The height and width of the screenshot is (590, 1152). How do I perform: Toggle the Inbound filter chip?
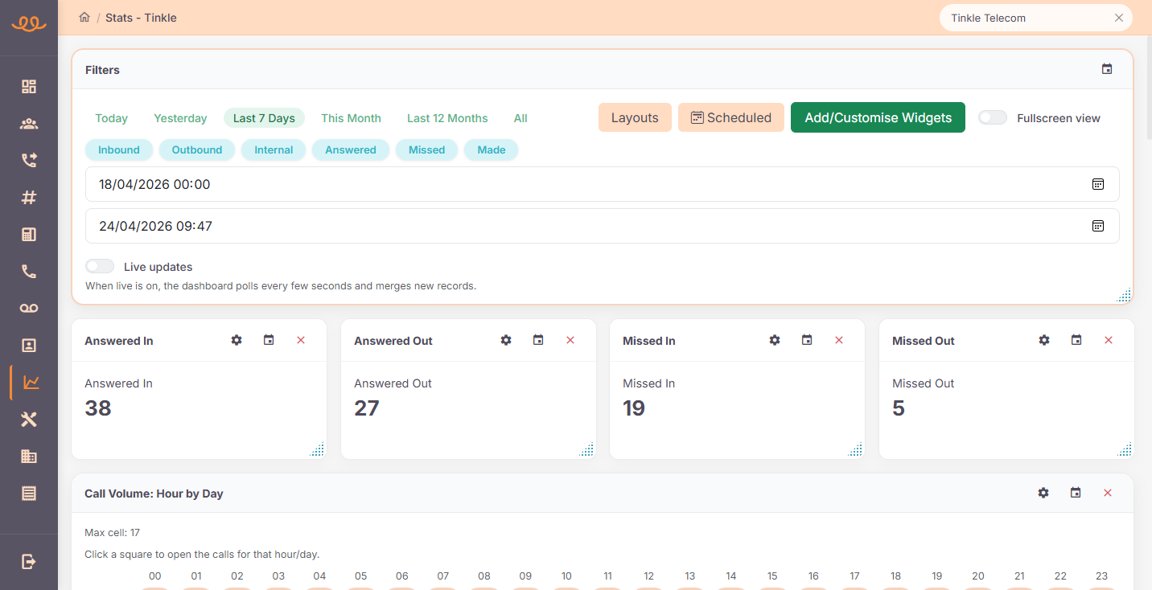119,150
